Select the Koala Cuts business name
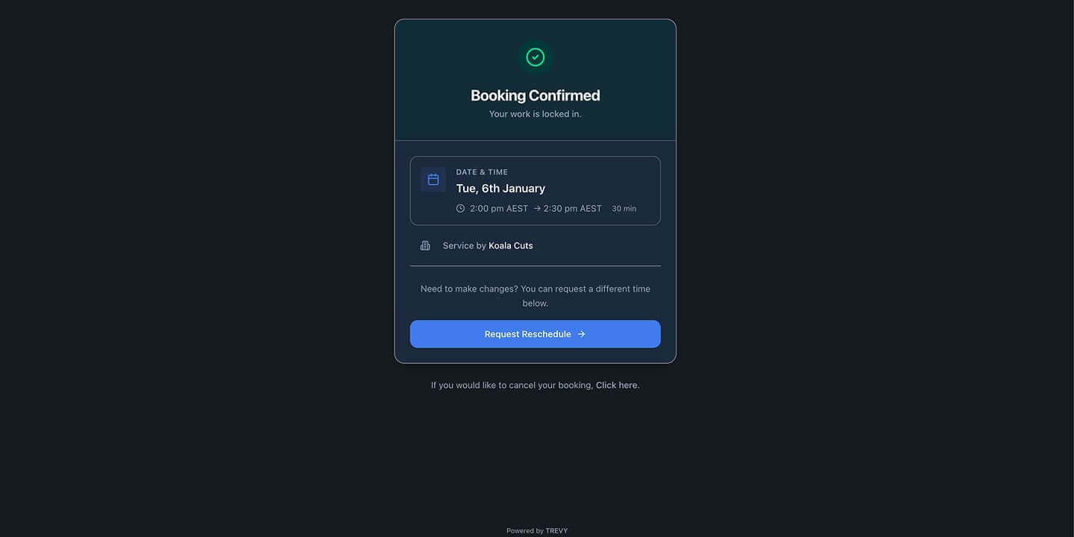This screenshot has height=537, width=1074. click(x=510, y=245)
